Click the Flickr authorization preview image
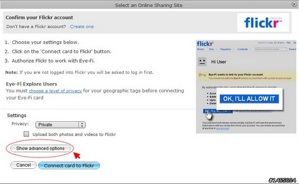This screenshot has width=299, height=184. click(246, 86)
